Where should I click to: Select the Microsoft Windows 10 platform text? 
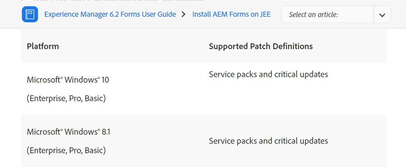click(68, 80)
